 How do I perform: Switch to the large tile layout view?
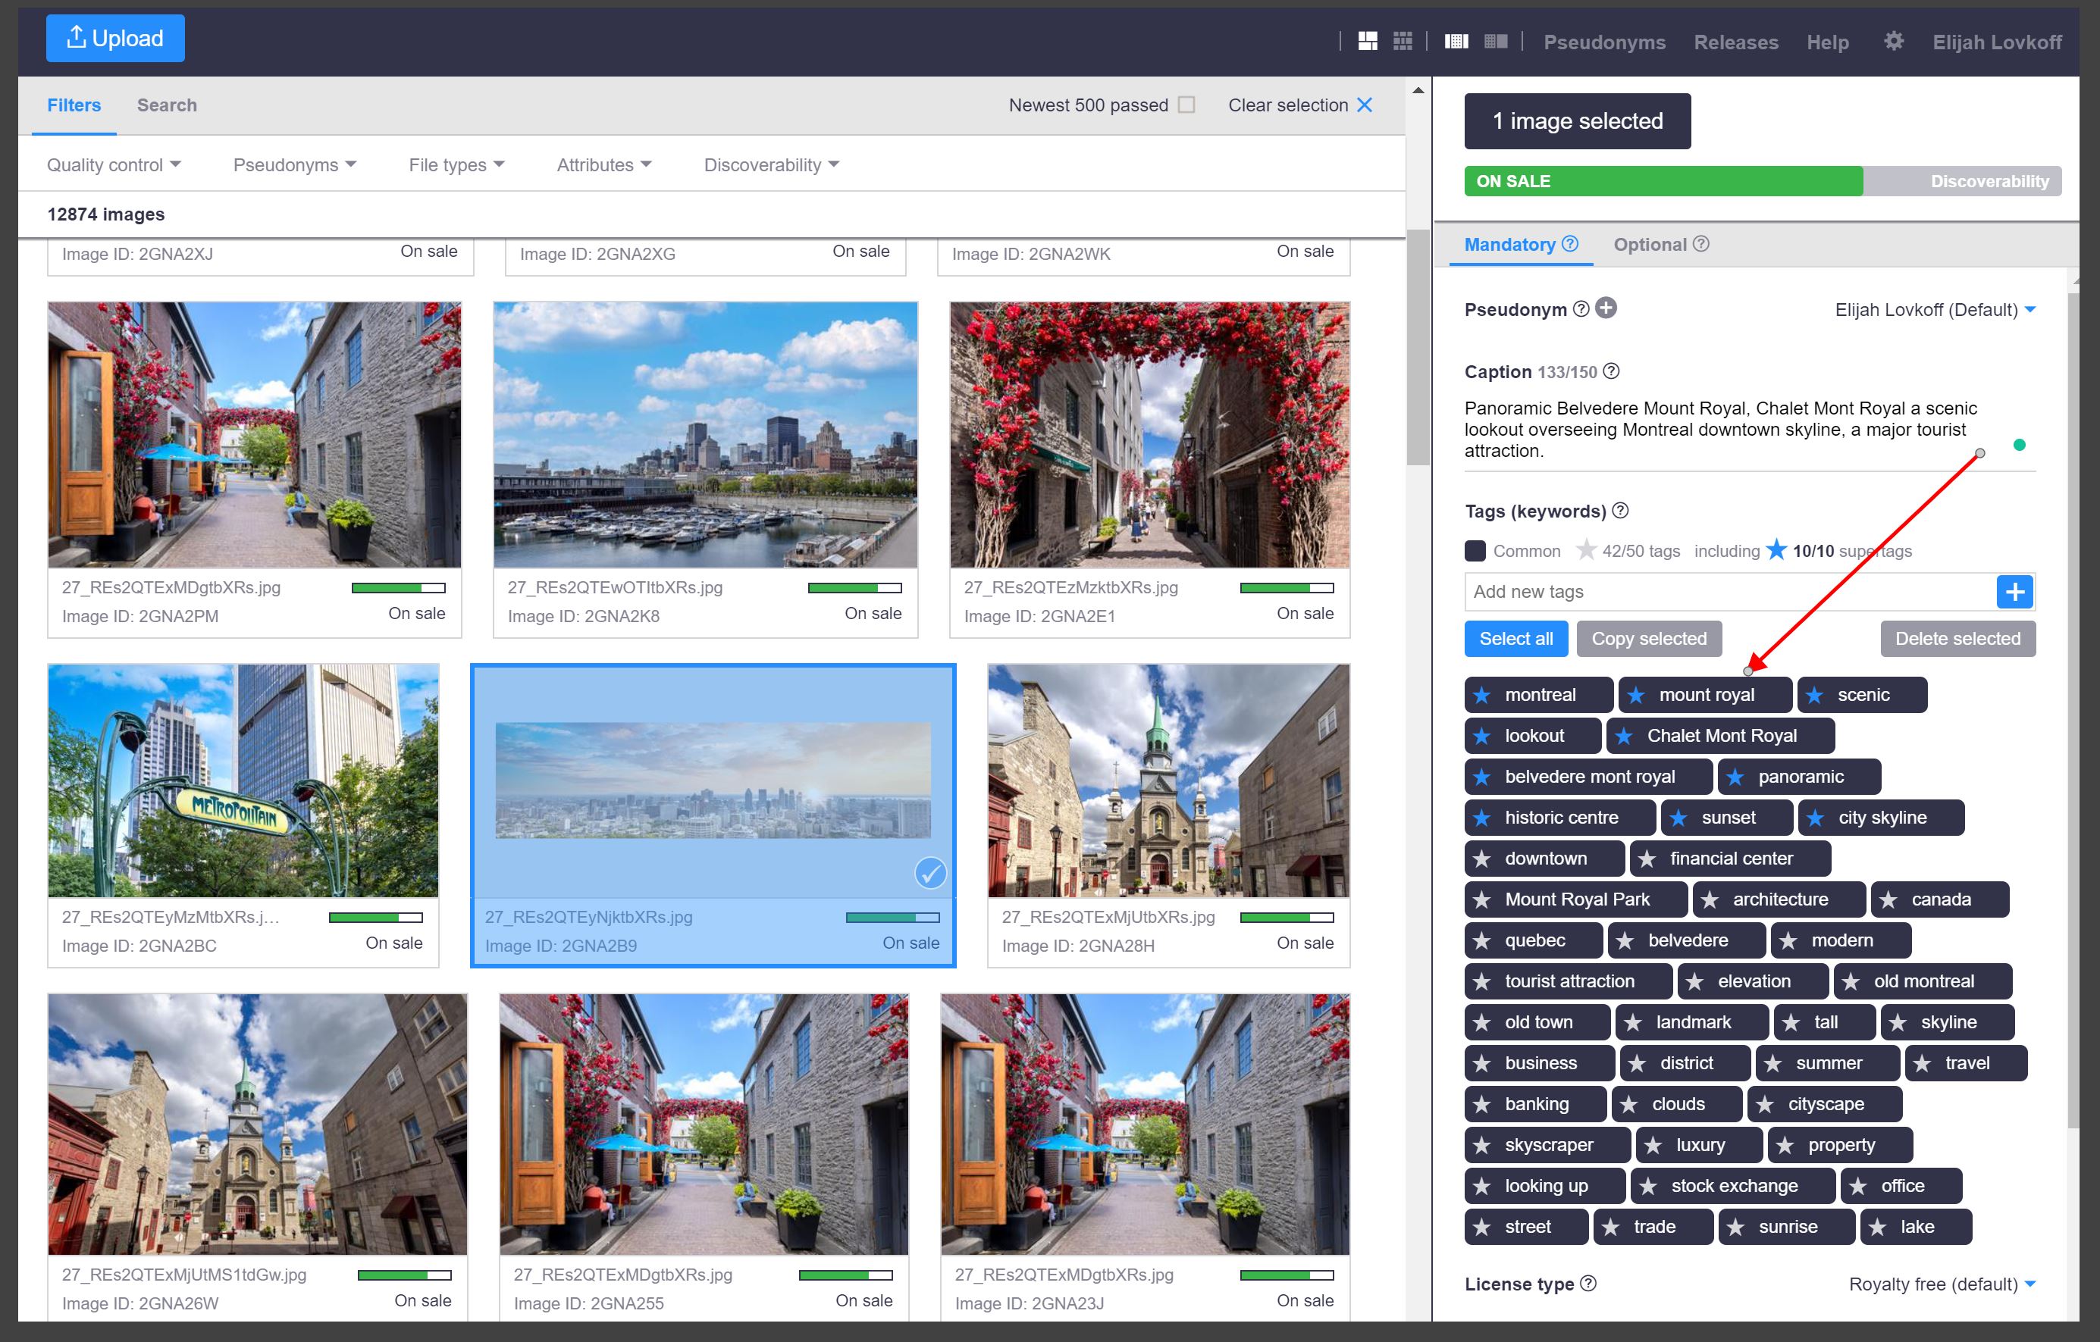pyautogui.click(x=1368, y=40)
